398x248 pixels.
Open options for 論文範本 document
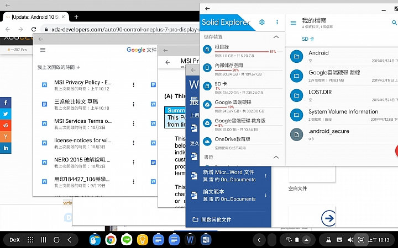pyautogui.click(x=265, y=195)
